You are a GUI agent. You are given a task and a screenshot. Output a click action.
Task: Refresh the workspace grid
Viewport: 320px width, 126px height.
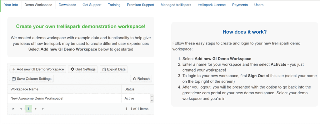pos(141,79)
